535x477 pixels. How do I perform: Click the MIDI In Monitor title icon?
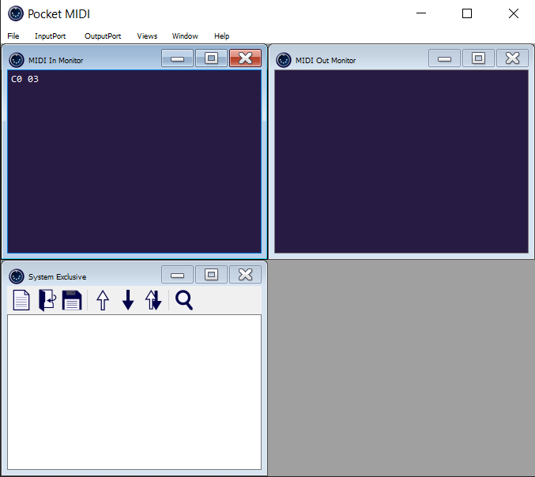pyautogui.click(x=16, y=60)
